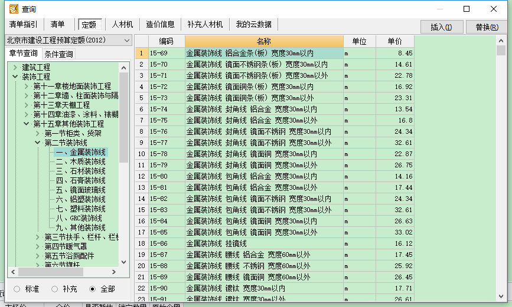Sort by the 单价 column header
This screenshot has width=512, height=307.
(x=394, y=41)
